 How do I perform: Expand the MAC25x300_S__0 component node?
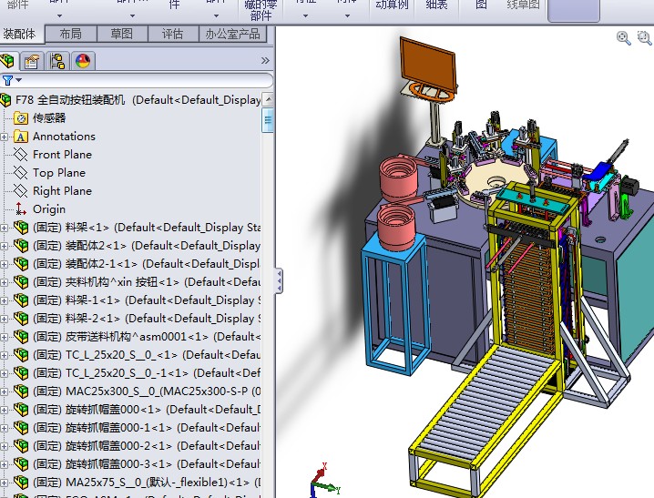tap(5, 391)
